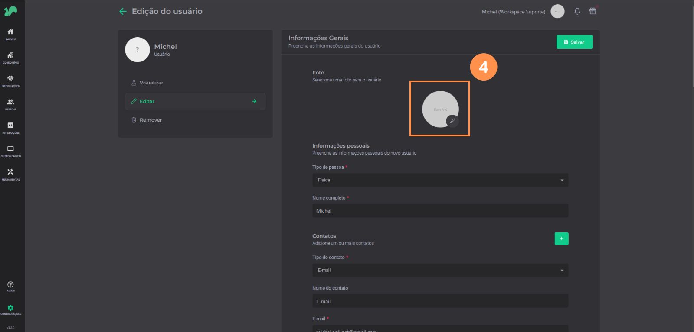The height and width of the screenshot is (332, 694).
Task: Select Remover in the user menu
Action: tap(151, 120)
